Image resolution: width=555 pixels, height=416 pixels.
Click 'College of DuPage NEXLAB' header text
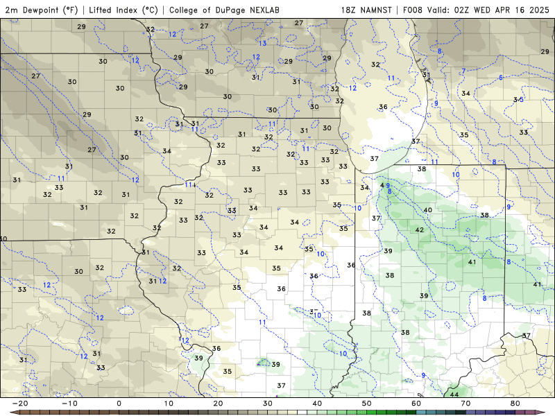click(224, 10)
